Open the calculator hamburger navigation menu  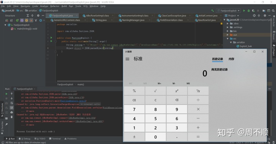127,59
